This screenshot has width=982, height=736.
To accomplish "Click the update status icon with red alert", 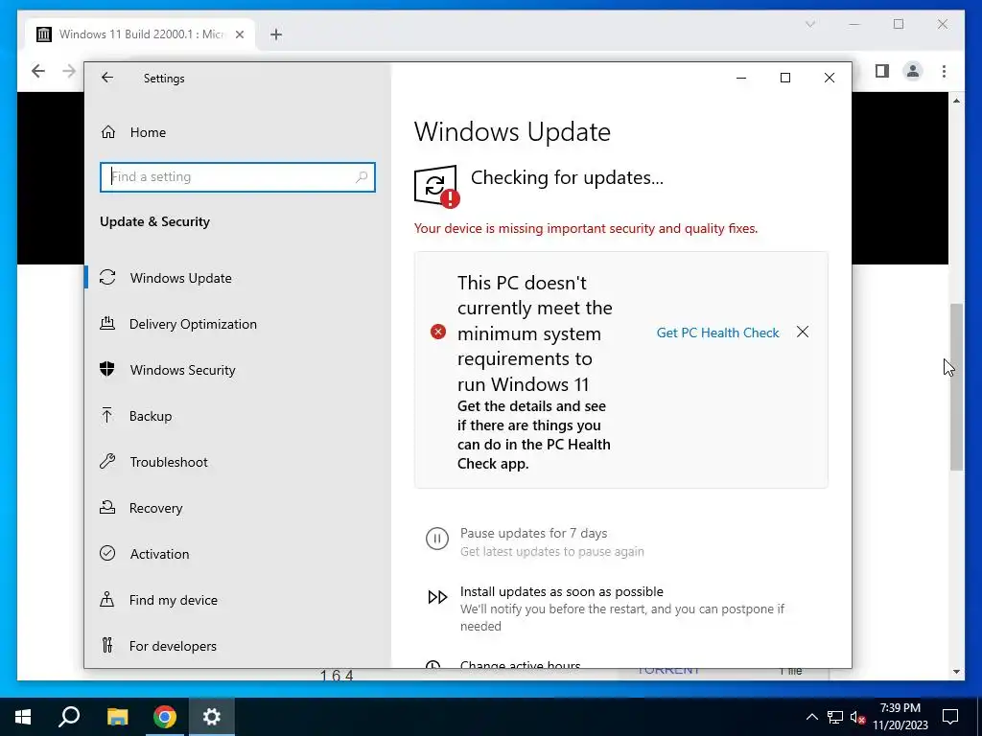I will point(436,186).
